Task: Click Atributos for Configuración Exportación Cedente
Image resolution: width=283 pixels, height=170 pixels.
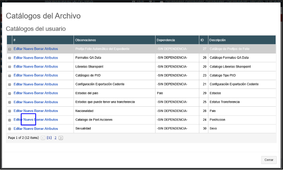Action: pyautogui.click(x=51, y=84)
